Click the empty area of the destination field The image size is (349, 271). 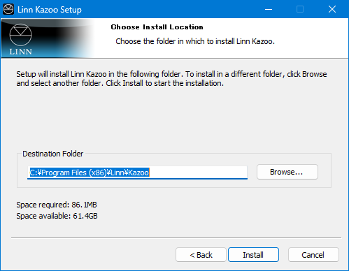pyautogui.click(x=198, y=173)
